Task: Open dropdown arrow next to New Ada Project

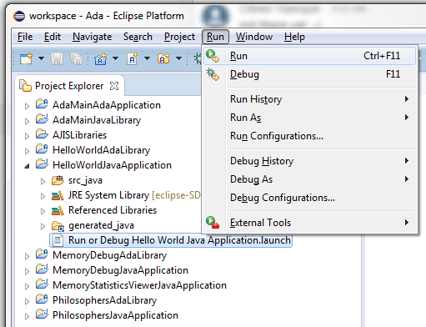Action: tap(115, 58)
